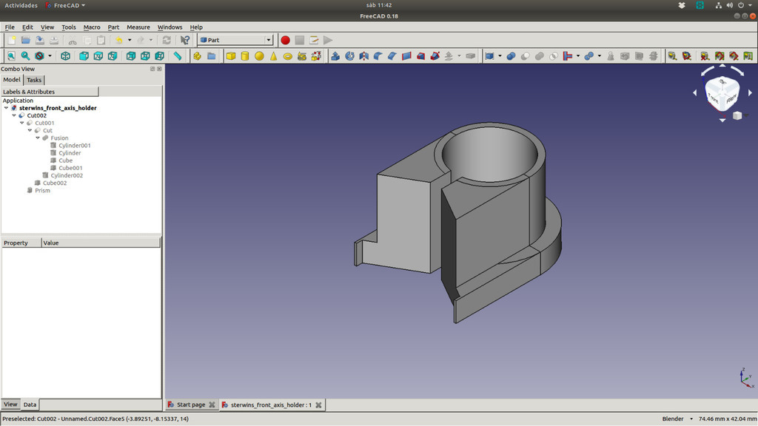Open the undo history dropdown arrow
Screen dimensions: 758x426
(x=130, y=40)
